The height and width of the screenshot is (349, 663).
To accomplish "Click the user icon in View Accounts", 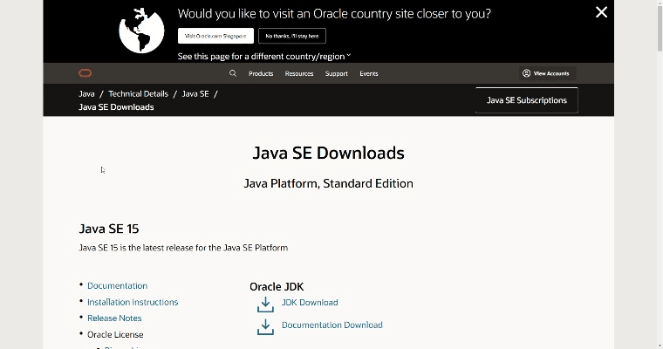I will [526, 73].
